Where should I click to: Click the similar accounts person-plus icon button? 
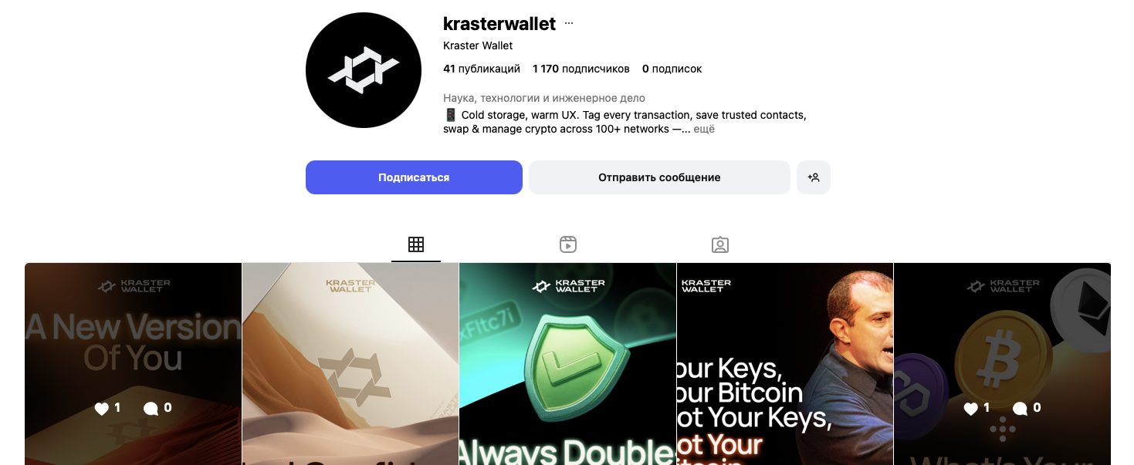814,177
